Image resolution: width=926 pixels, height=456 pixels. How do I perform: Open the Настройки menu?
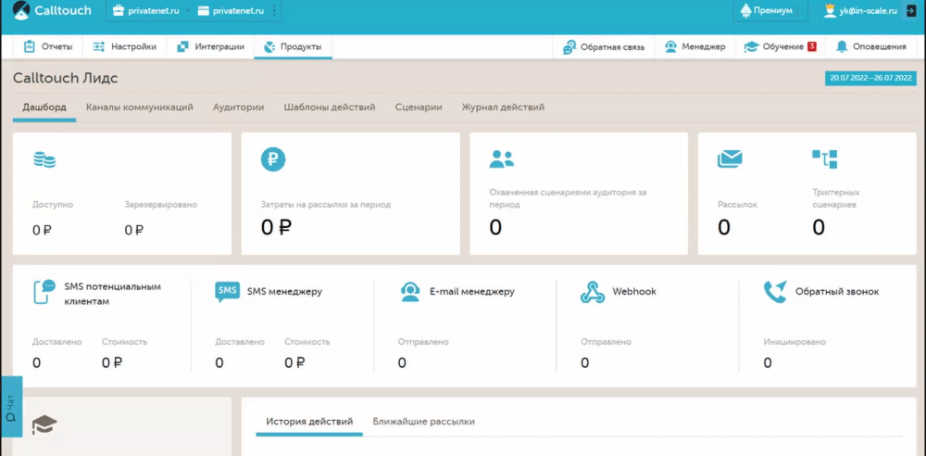(125, 47)
